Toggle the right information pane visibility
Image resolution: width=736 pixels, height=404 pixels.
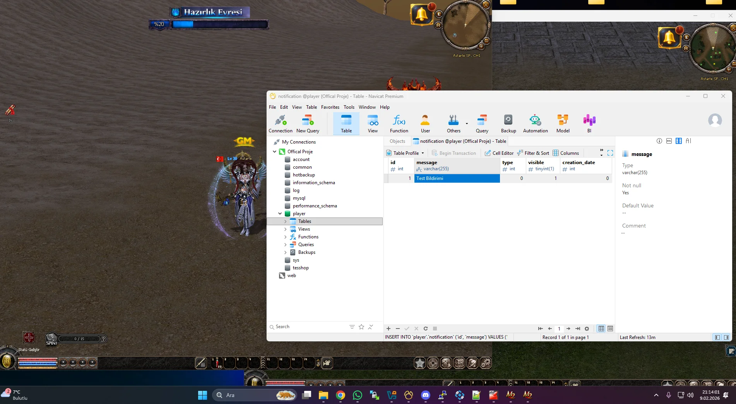pos(726,337)
